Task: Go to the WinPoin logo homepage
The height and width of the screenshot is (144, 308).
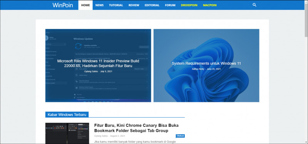Action: pos(62,5)
